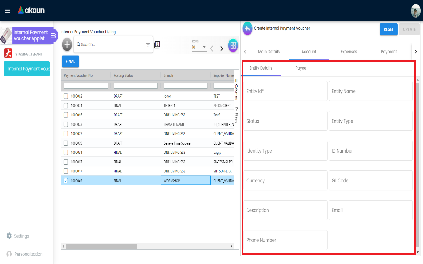Expand the Columns side panel
Screen dimensions: 423x264
coord(236,89)
